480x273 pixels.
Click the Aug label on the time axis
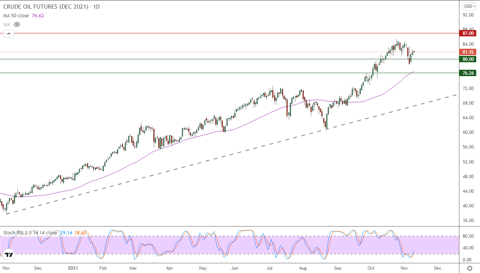[x=303, y=268]
